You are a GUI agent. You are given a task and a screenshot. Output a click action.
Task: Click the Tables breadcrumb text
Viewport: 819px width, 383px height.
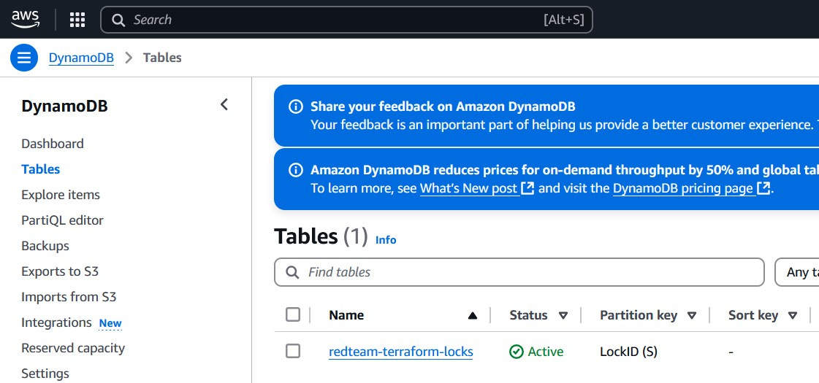point(162,58)
